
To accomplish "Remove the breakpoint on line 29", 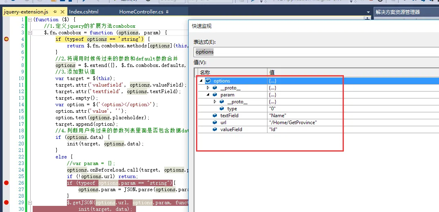I will (6, 203).
